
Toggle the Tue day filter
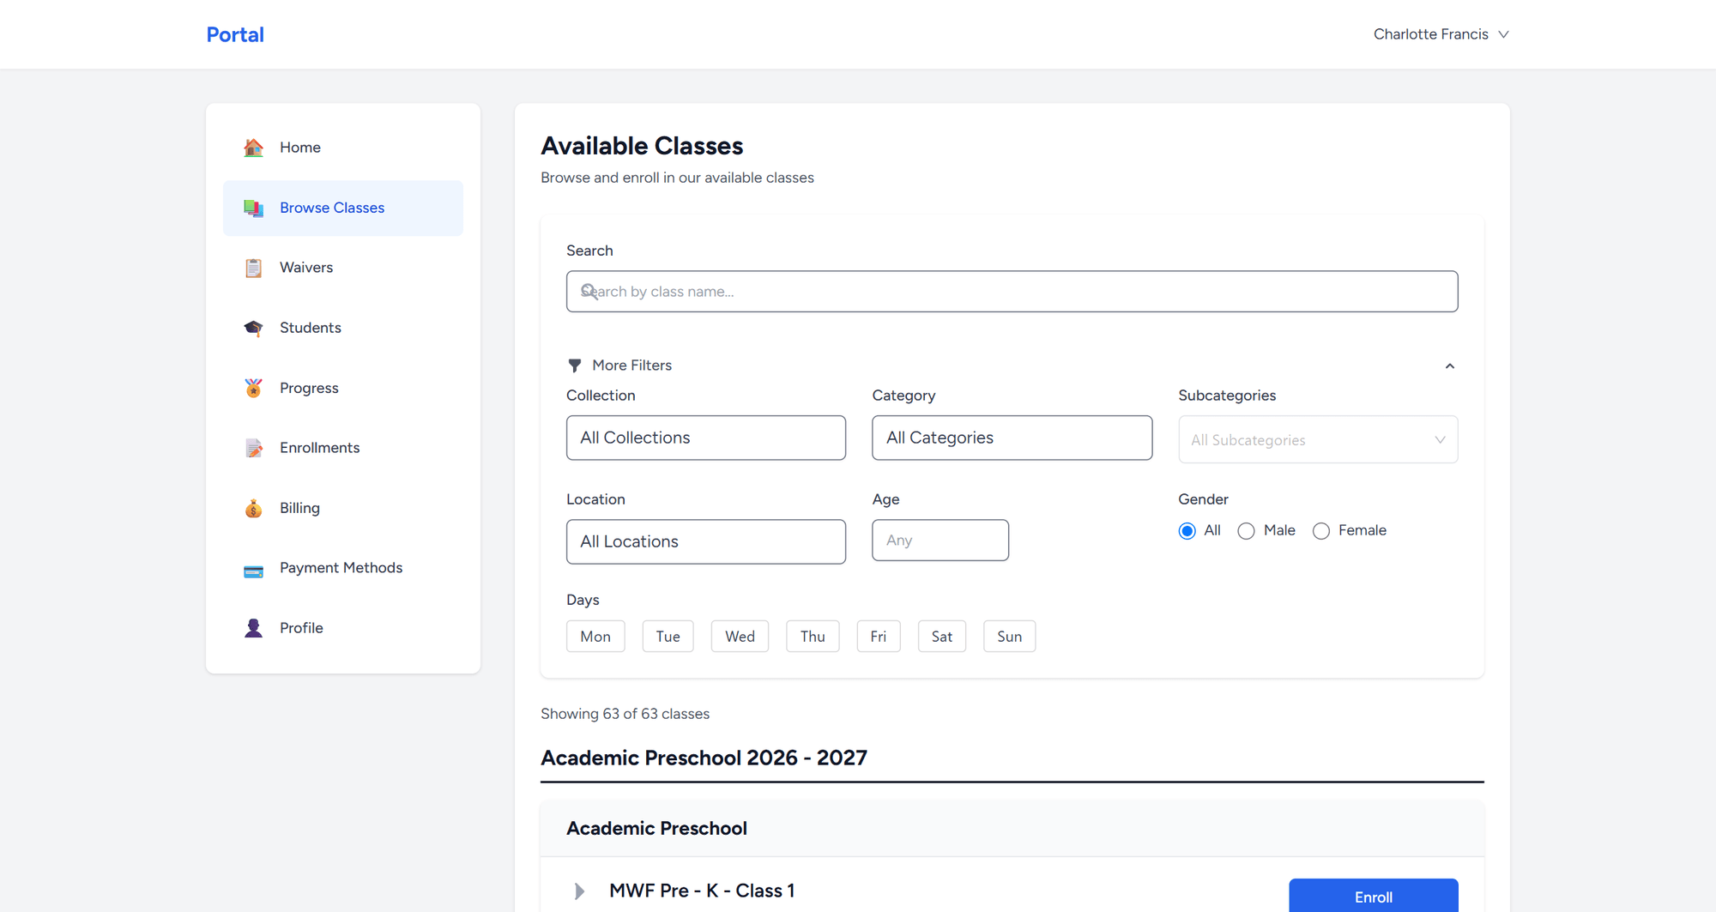coord(668,637)
